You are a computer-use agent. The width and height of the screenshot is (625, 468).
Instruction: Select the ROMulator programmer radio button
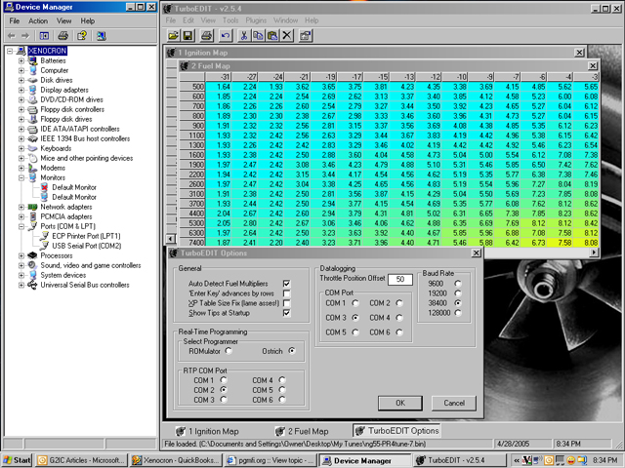(x=229, y=351)
